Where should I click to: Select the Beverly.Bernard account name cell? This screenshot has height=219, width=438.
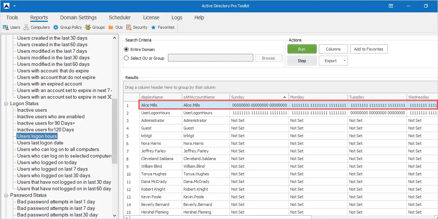pos(206,204)
